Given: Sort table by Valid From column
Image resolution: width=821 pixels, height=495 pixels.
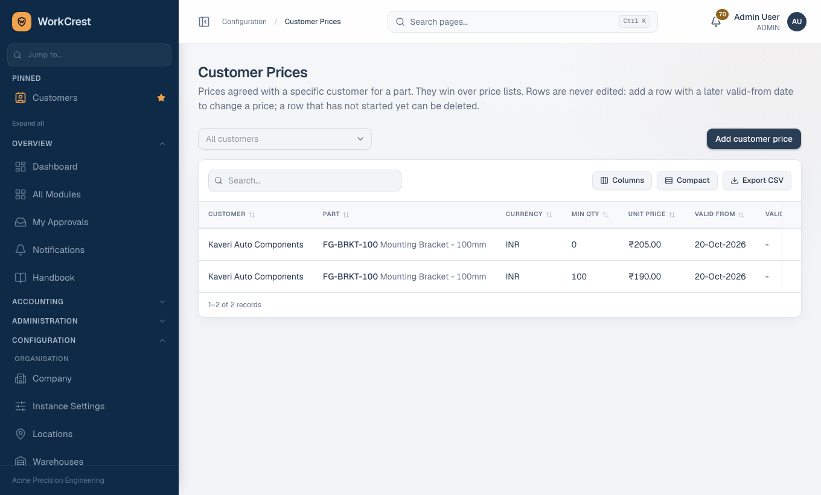Looking at the screenshot, I should (x=720, y=214).
